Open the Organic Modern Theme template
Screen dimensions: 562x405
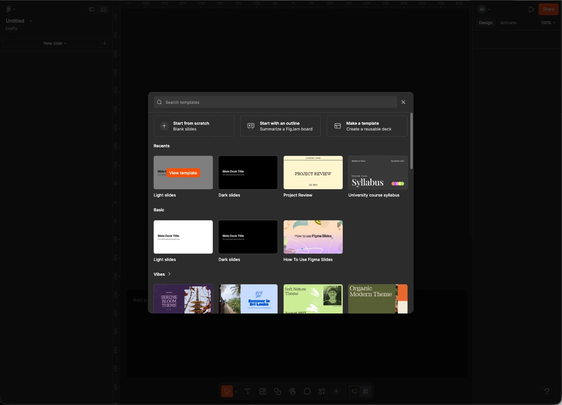point(378,299)
